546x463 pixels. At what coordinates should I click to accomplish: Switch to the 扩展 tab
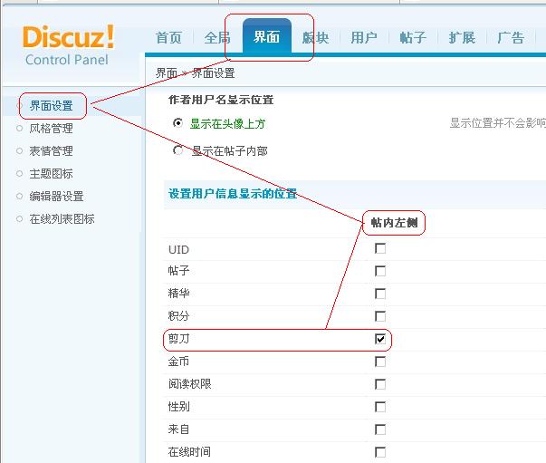462,38
